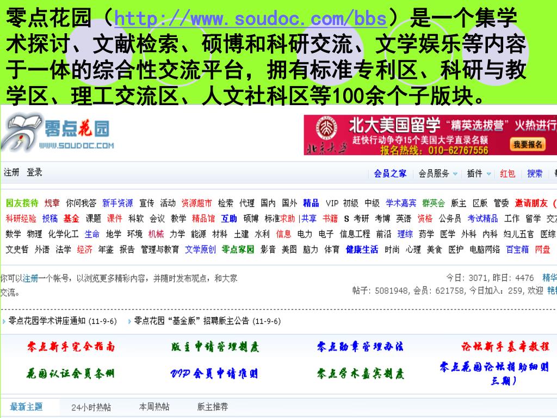This screenshot has width=557, height=418.
Task: Open the 零点勋章管理办法 link
Action: [360, 346]
